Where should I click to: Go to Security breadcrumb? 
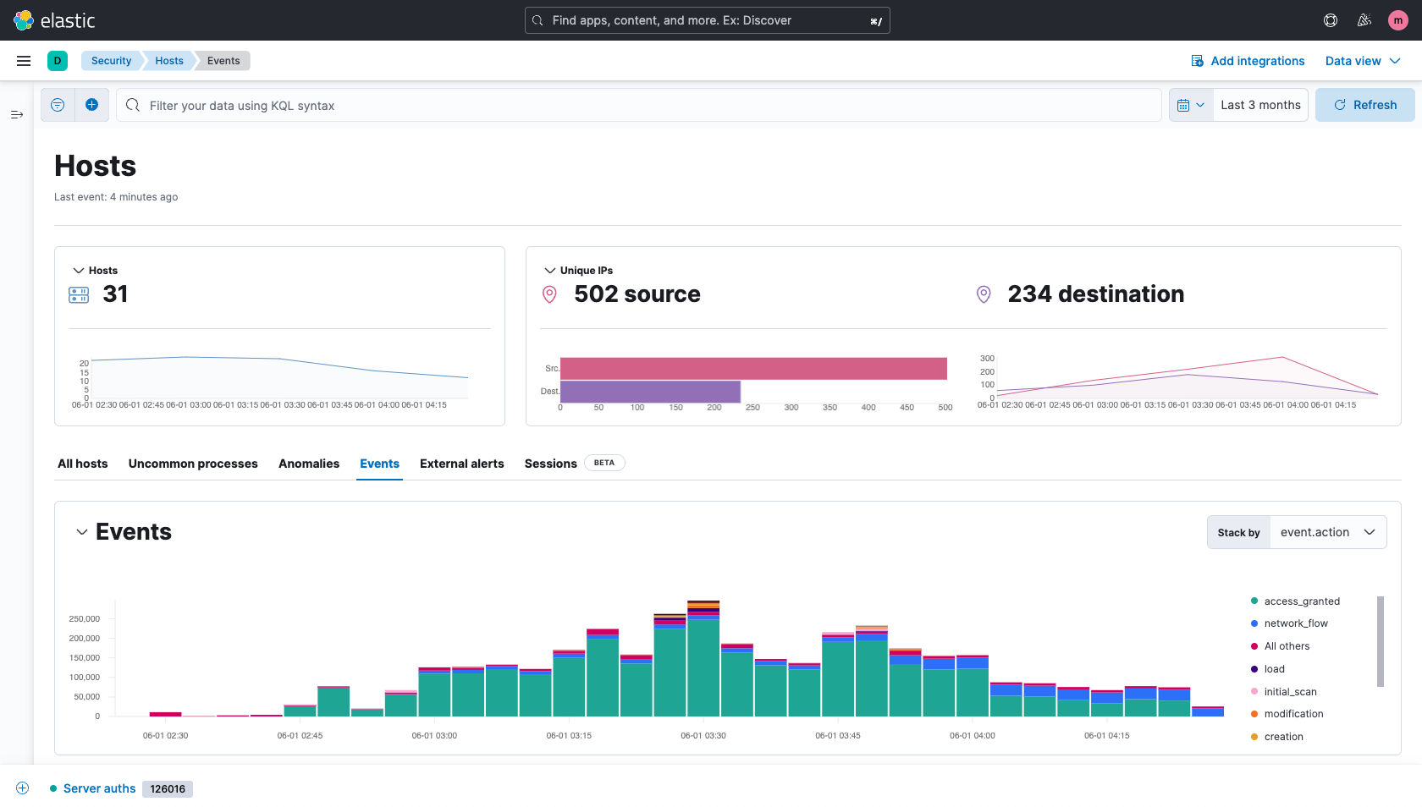coord(111,61)
